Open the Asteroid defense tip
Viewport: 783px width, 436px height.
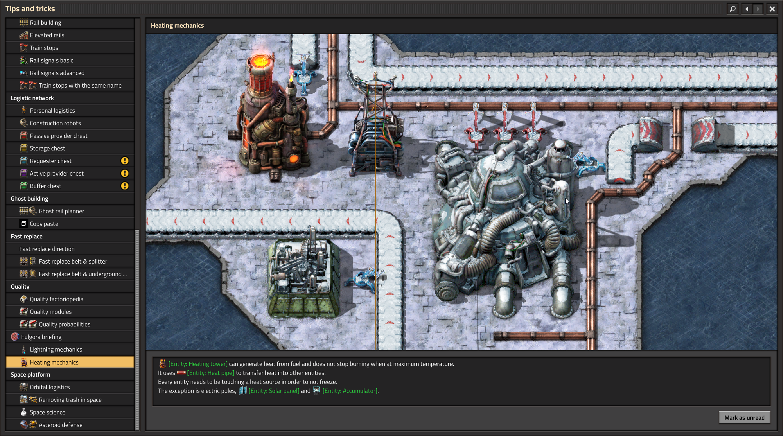click(x=70, y=425)
